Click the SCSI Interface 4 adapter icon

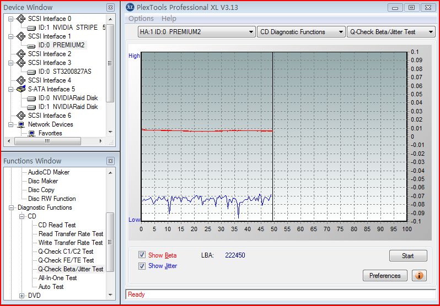coord(21,80)
